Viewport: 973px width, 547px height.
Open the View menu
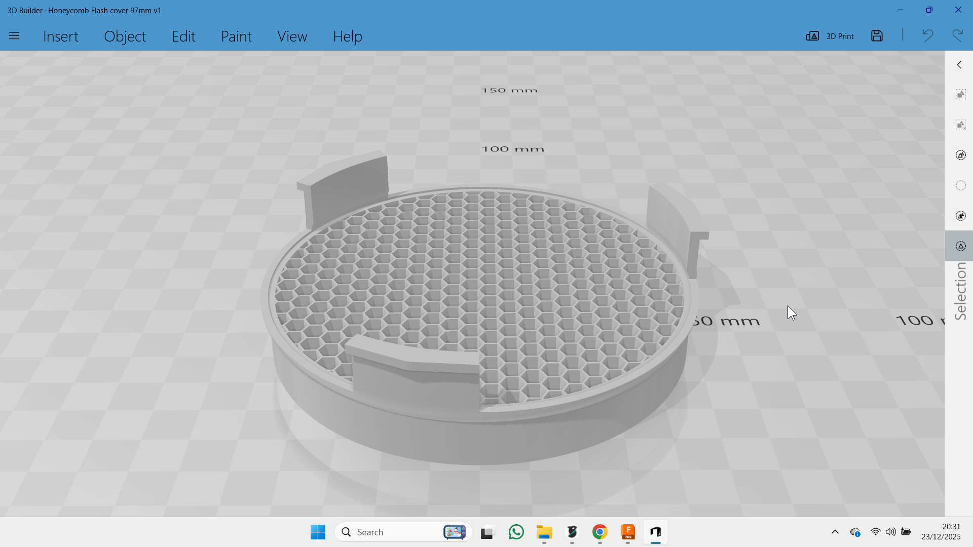(292, 36)
